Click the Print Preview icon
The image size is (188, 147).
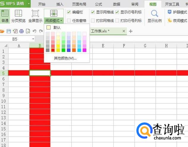(28, 31)
